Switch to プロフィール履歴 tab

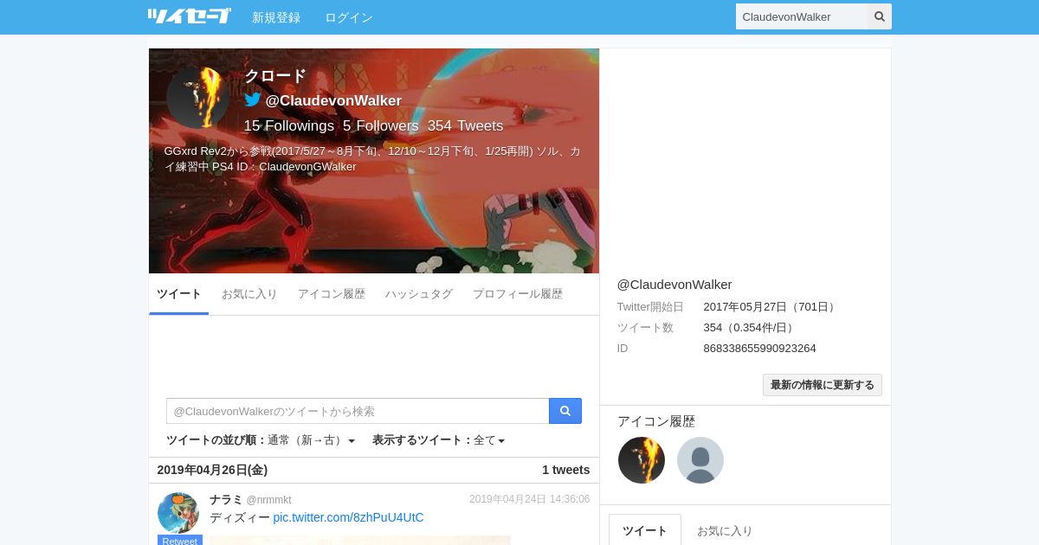[x=518, y=294]
